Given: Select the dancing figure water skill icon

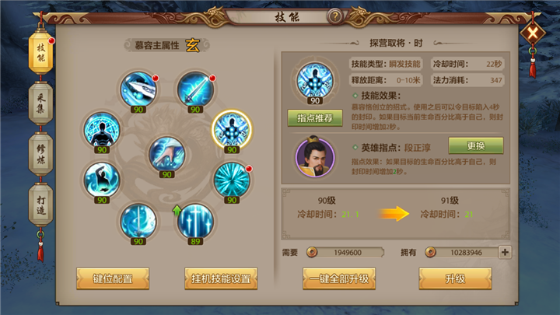Looking at the screenshot, I should (102, 180).
